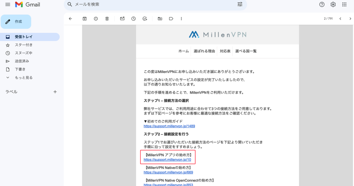Viewport: 354px width, 186px height.
Task: Open the 送信済み folder
Action: click(22, 61)
